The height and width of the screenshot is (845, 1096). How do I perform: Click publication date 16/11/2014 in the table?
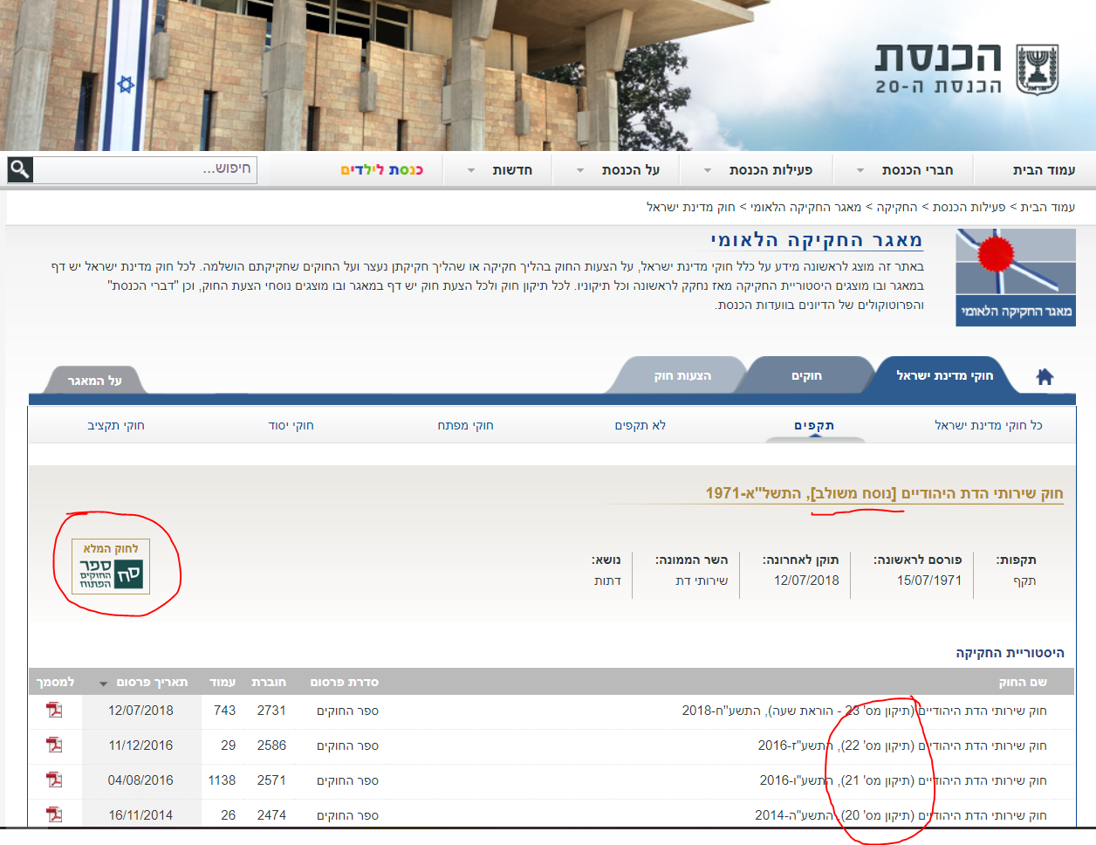click(x=140, y=815)
